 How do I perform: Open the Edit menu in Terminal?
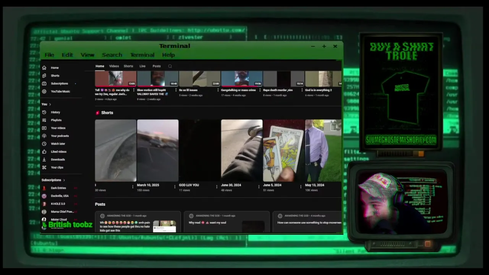point(67,55)
